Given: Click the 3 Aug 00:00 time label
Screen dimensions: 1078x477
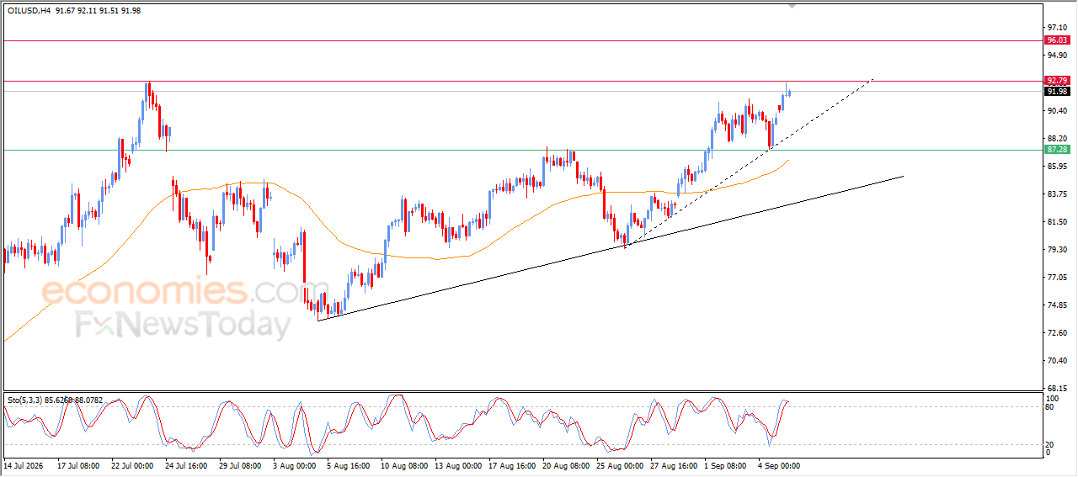Looking at the screenshot, I should coord(294,465).
